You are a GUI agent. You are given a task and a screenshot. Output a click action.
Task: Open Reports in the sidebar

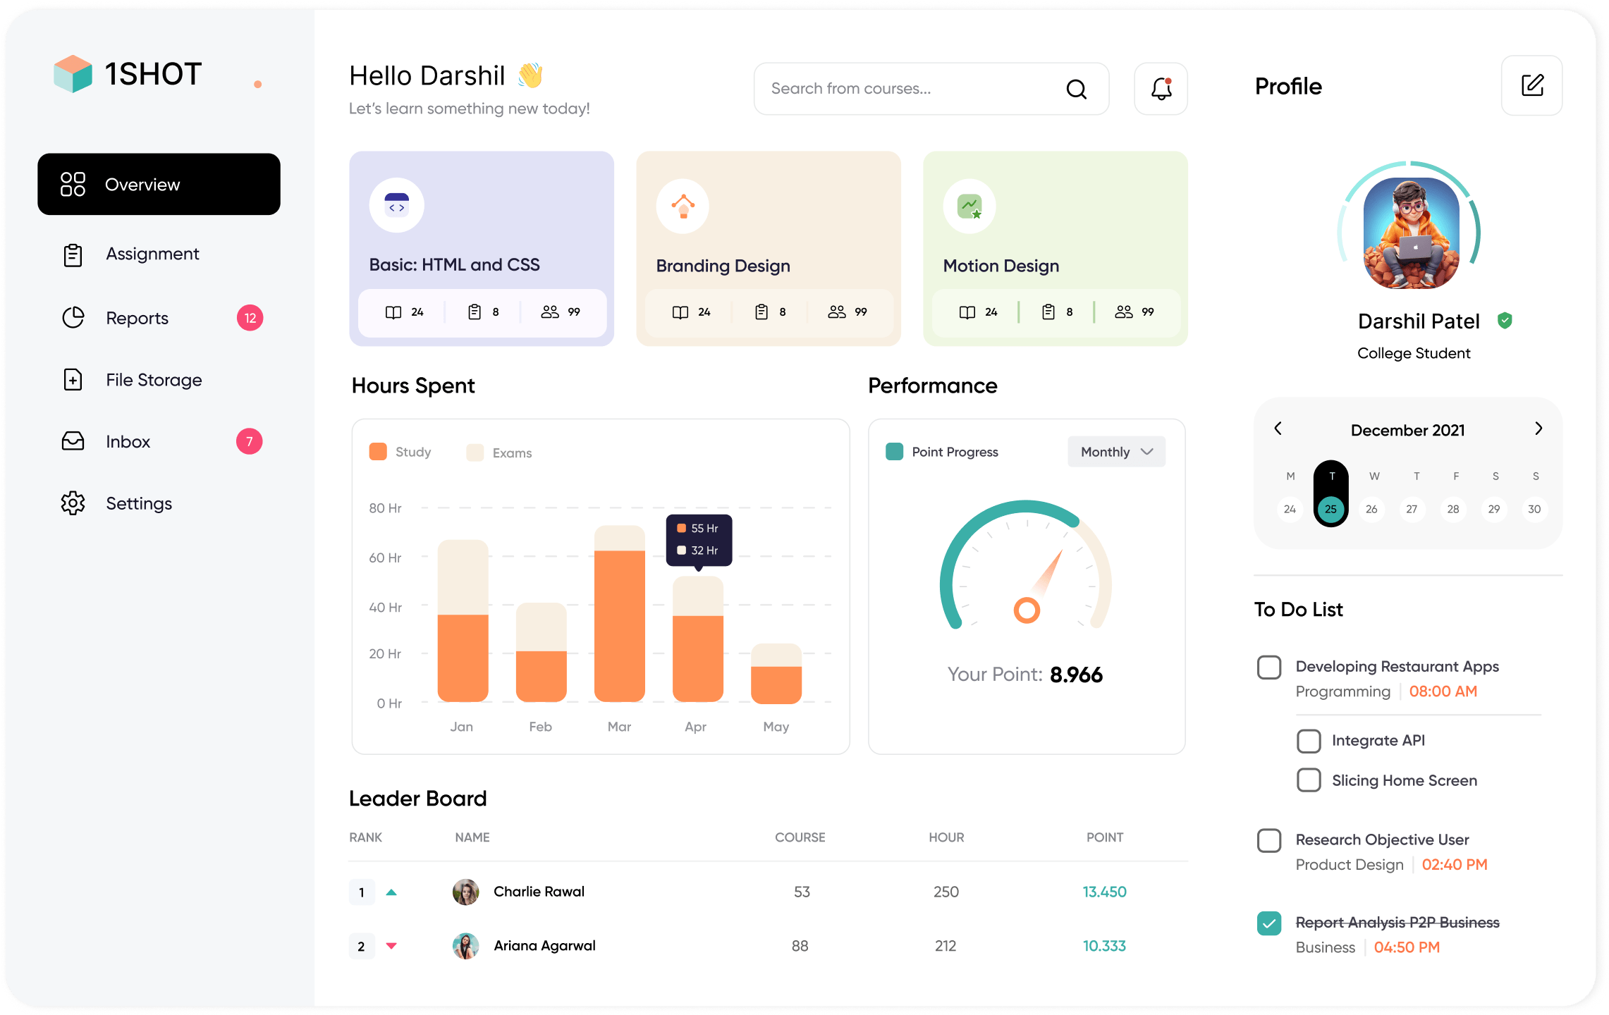(x=137, y=319)
